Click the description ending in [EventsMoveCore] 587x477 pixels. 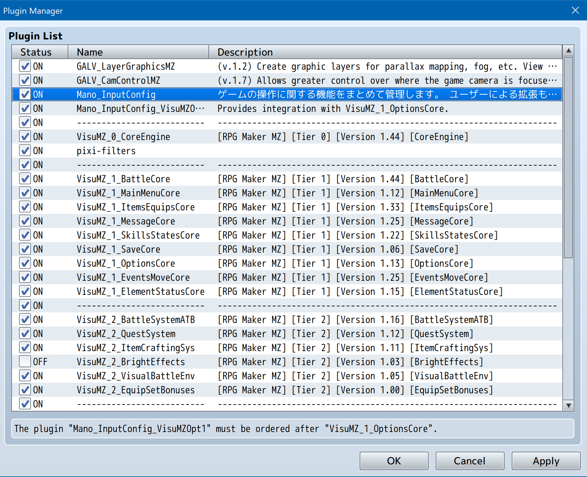353,277
